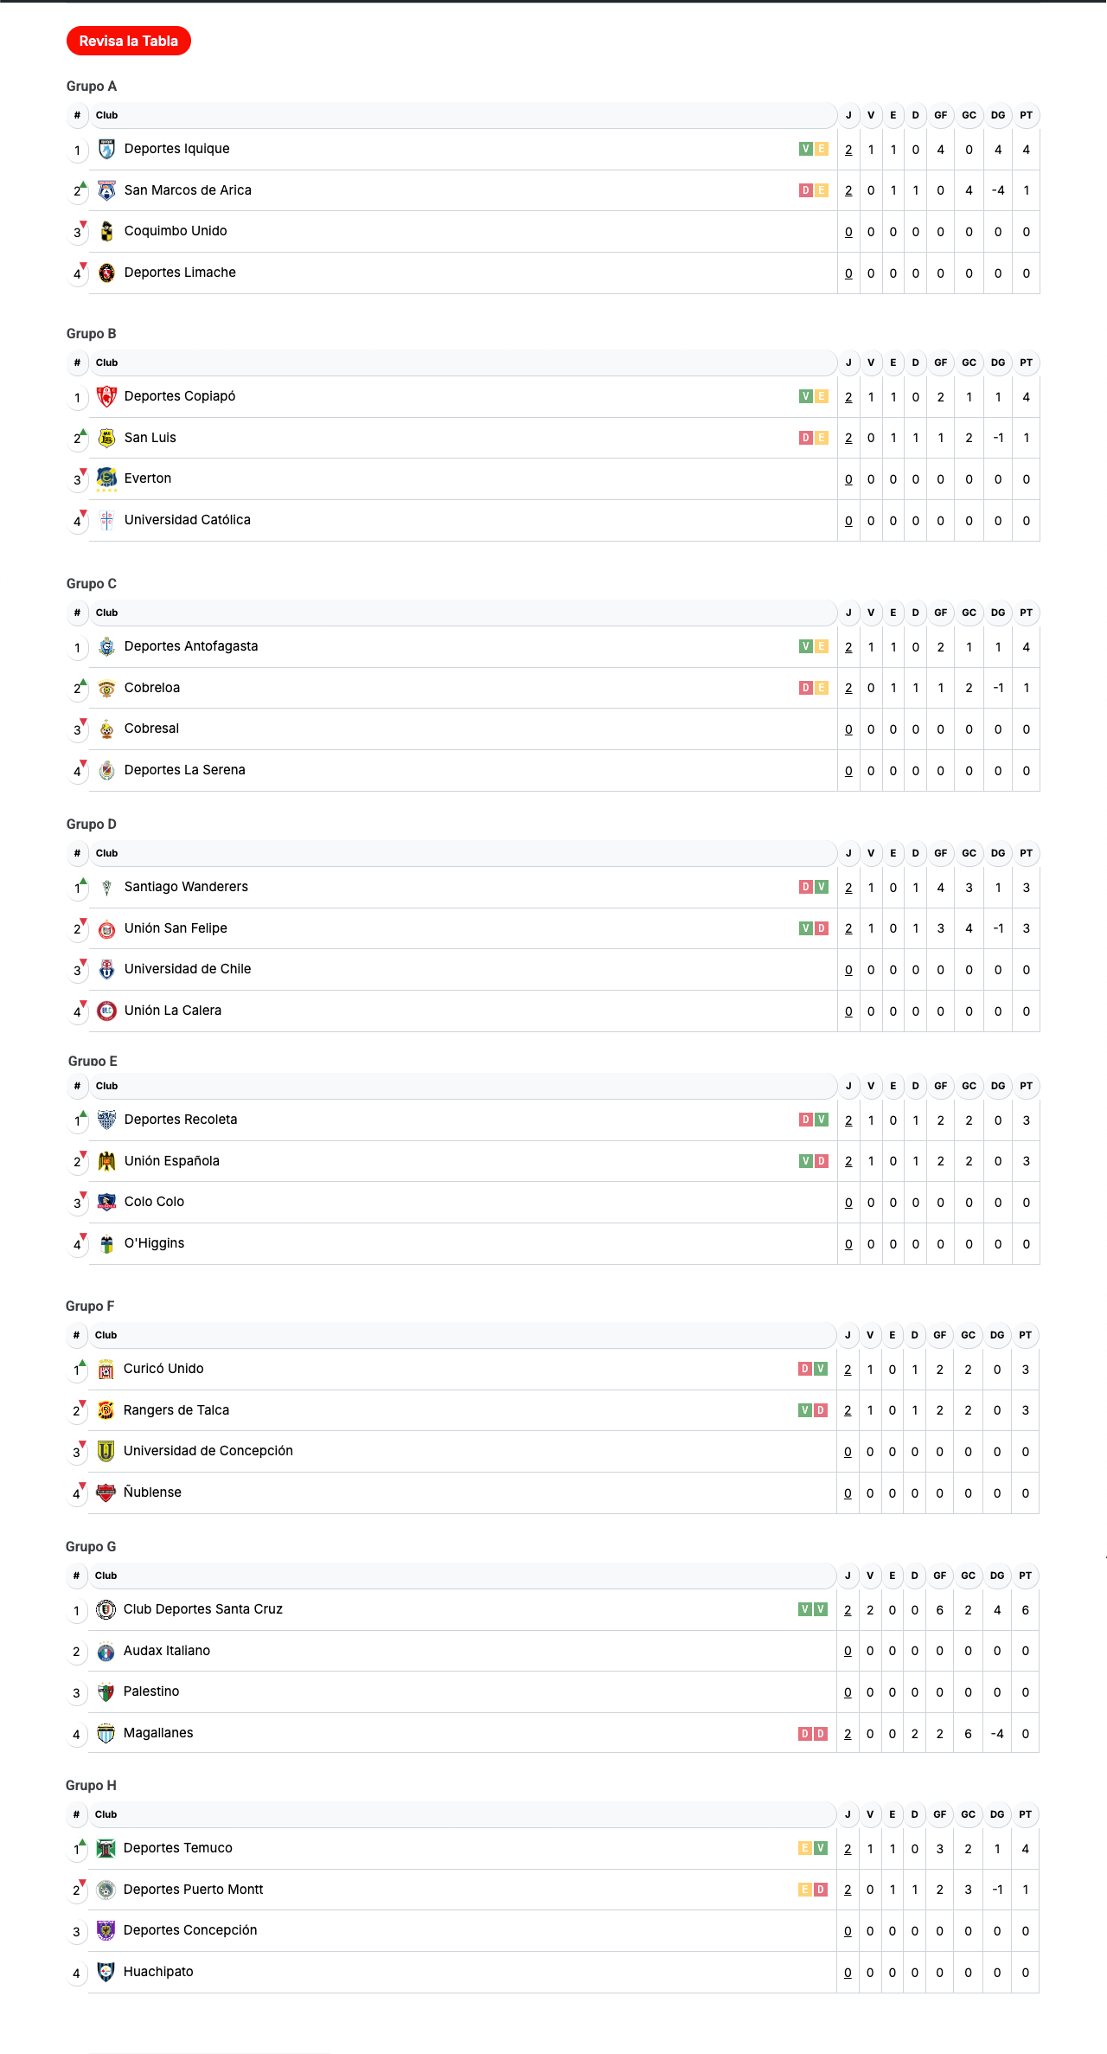
Task: Click the red D badge for San Luis
Action: click(805, 438)
